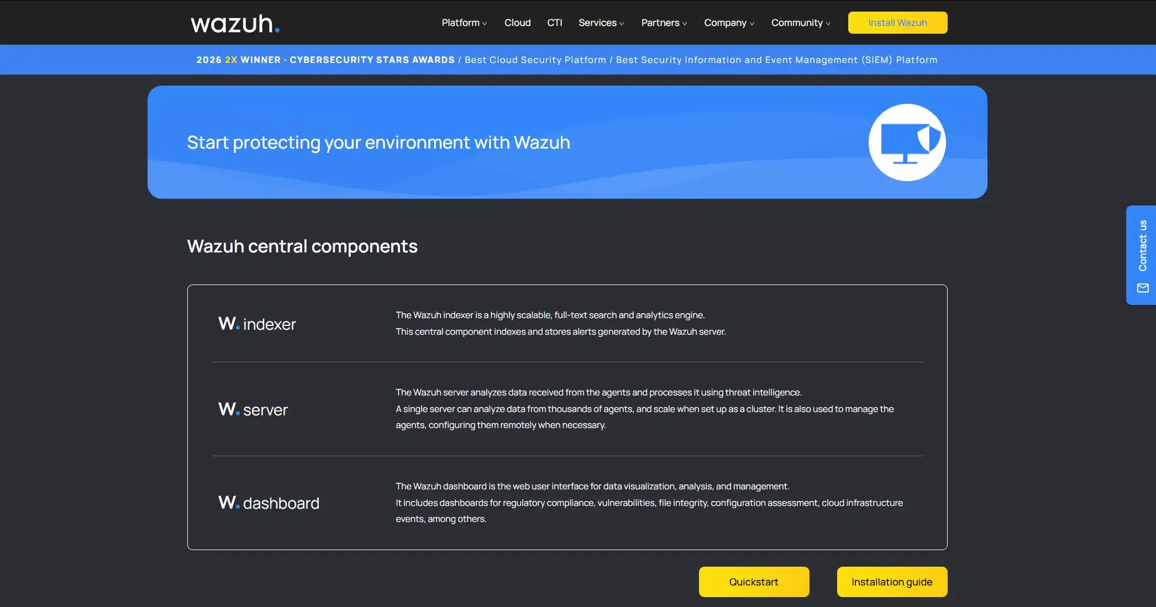
Task: Click 'Best Cloud Security Platform' banner text
Action: click(x=535, y=60)
